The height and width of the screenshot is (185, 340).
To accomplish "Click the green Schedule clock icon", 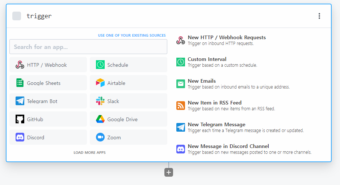I will pos(100,65).
